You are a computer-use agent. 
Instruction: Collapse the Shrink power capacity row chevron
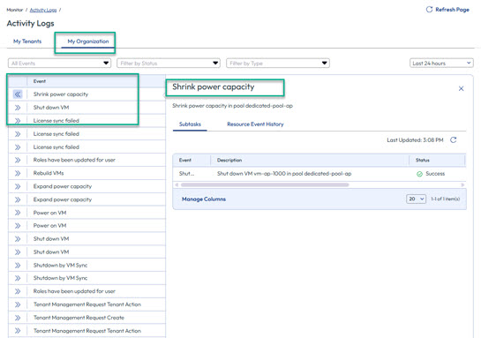coord(18,94)
